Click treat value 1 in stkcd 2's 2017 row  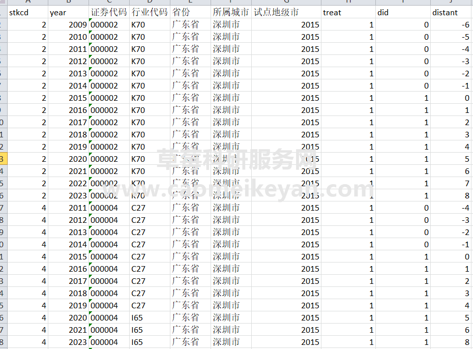pyautogui.click(x=348, y=123)
